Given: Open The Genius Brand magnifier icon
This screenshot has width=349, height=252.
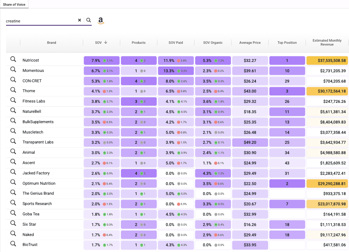Looking at the screenshot, I should (13, 193).
